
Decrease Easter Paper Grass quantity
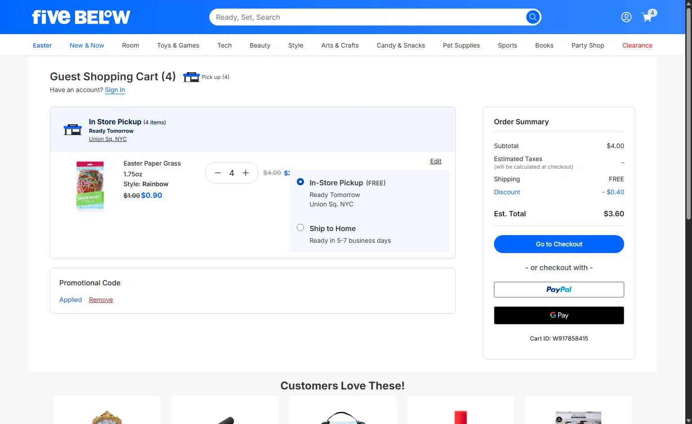tap(218, 173)
